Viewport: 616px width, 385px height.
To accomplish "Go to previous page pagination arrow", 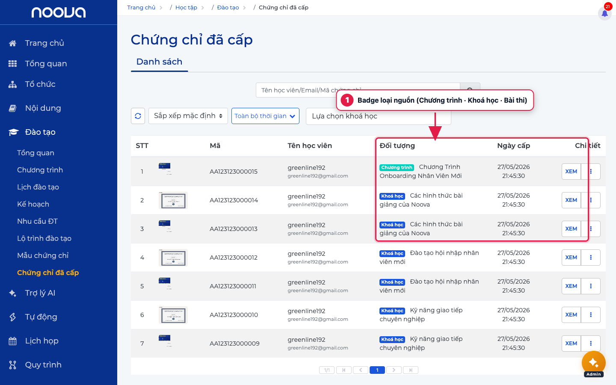I will (361, 370).
